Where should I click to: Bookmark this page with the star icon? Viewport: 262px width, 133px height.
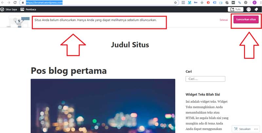[x=175, y=3]
